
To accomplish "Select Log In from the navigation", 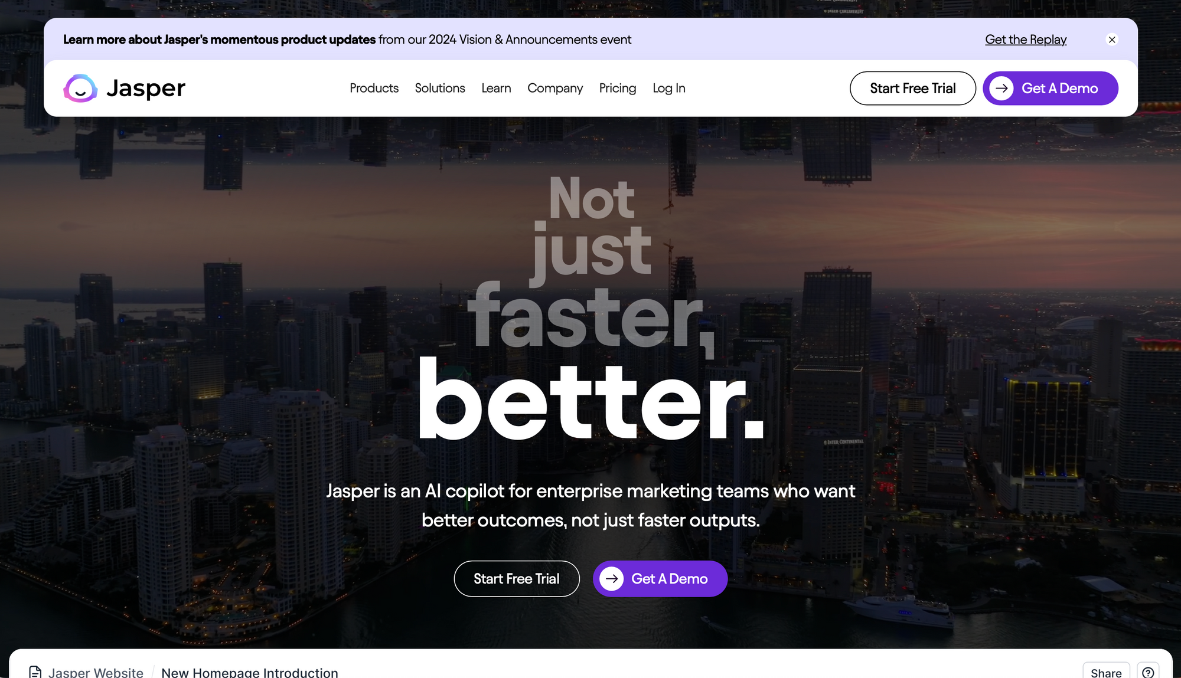I will [668, 88].
